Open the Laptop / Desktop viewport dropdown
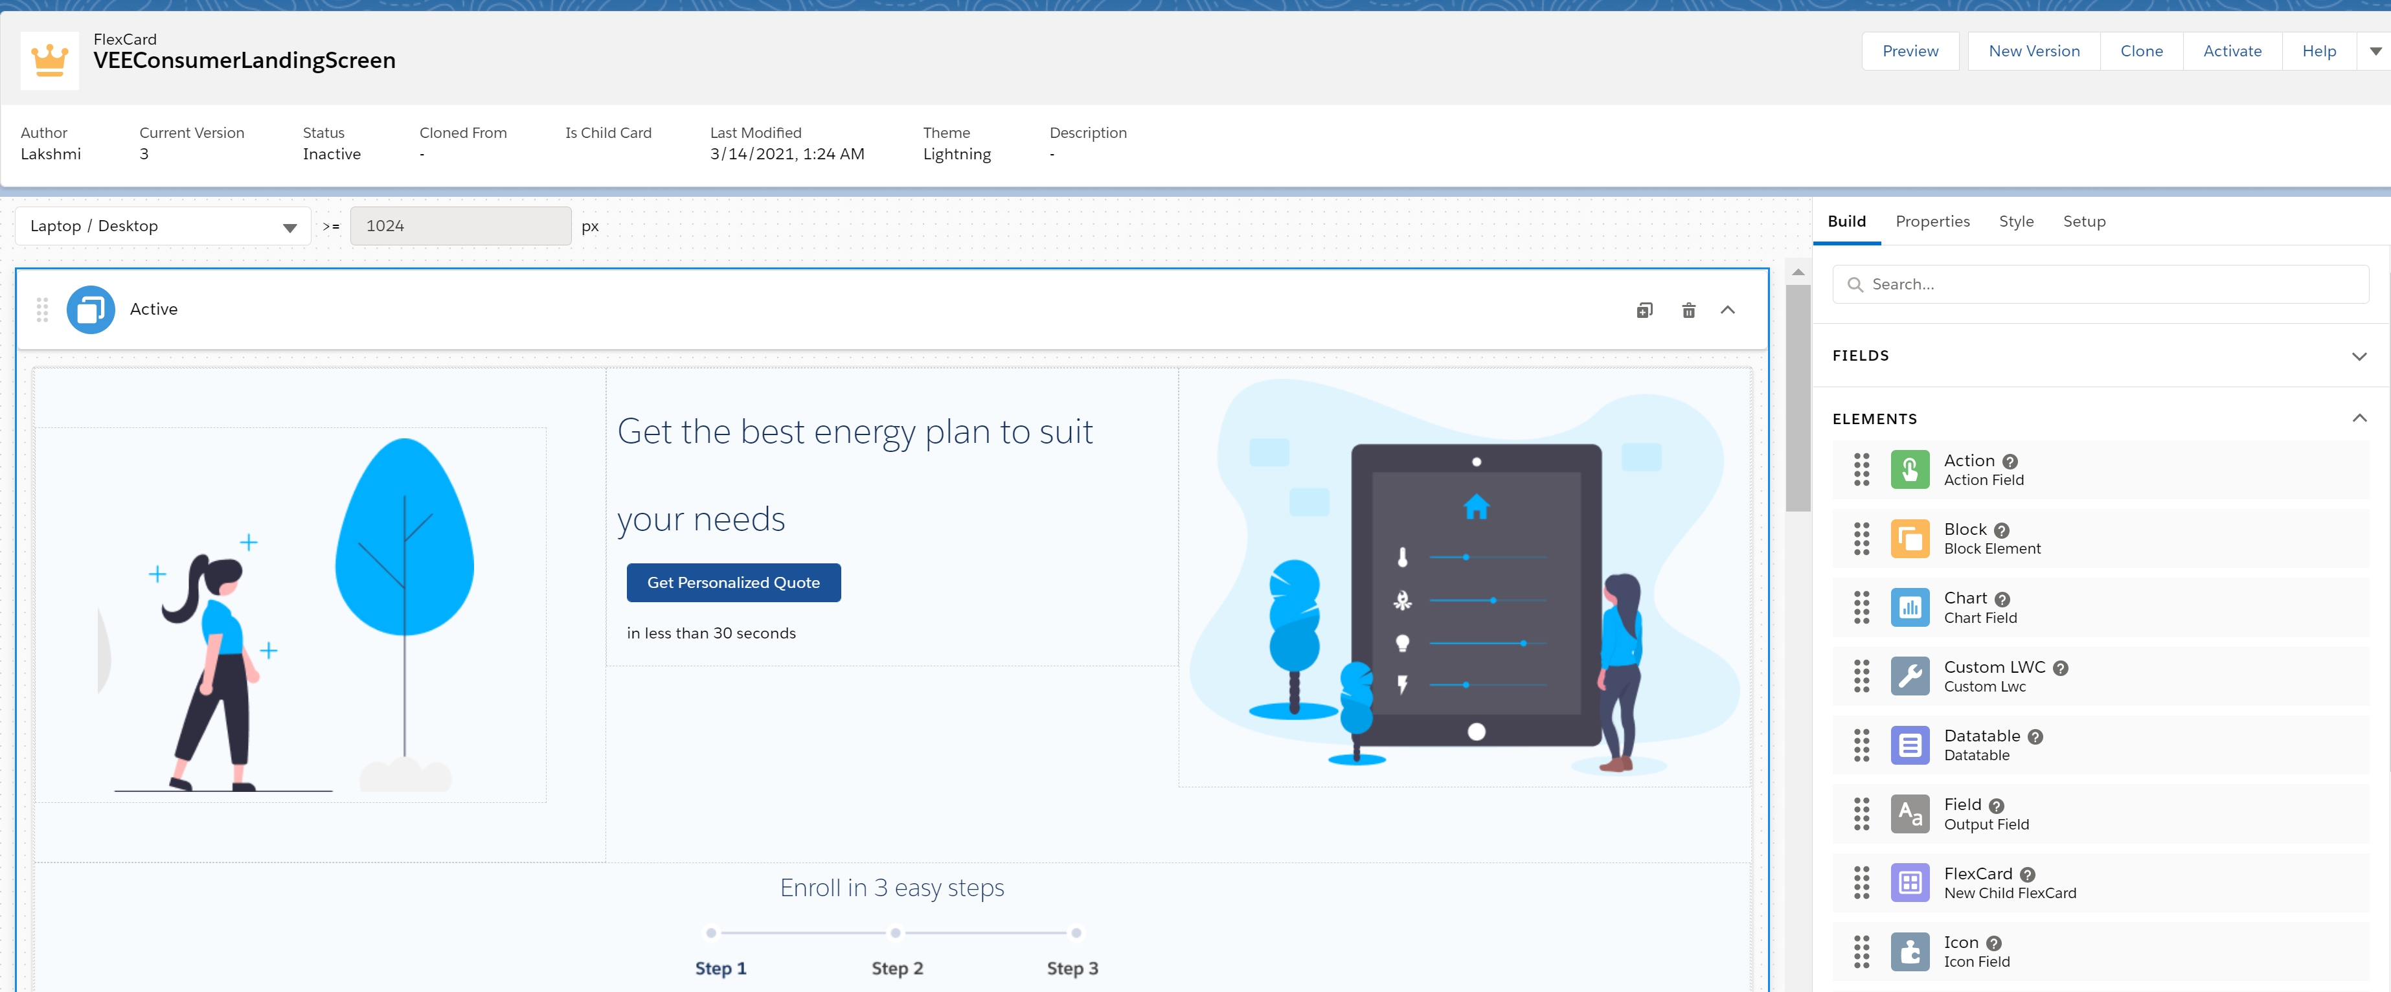The width and height of the screenshot is (2391, 992). (163, 227)
